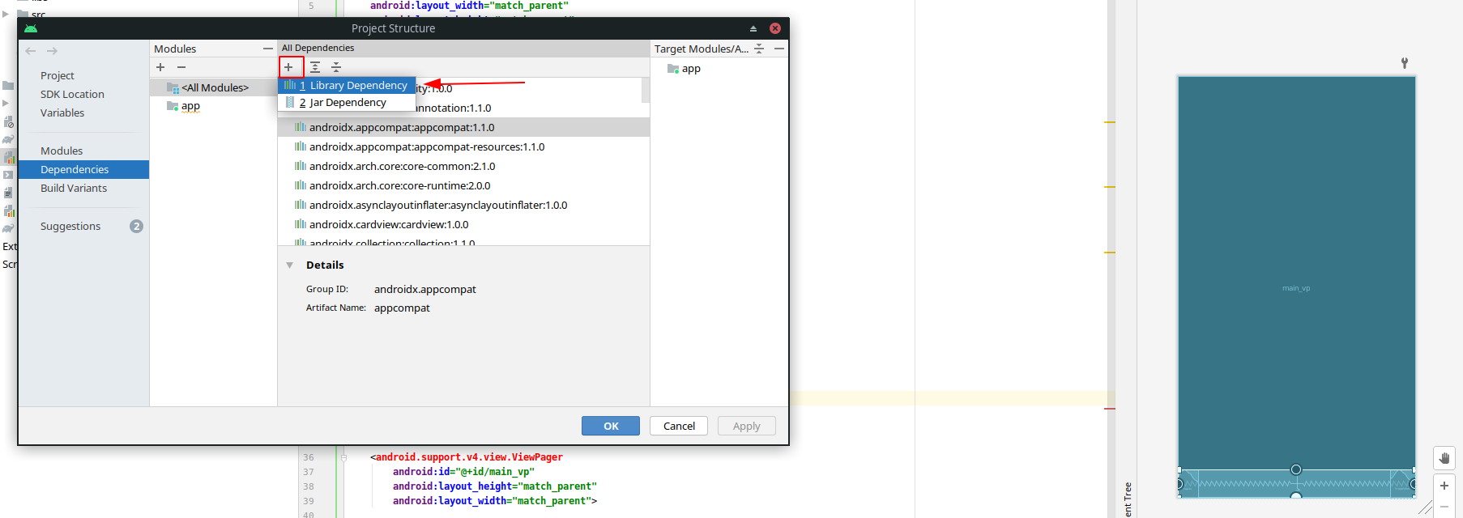Select androidx.appcompat:appcompat-resources:1.1.0
Screen dimensions: 1463x518
[463, 146]
